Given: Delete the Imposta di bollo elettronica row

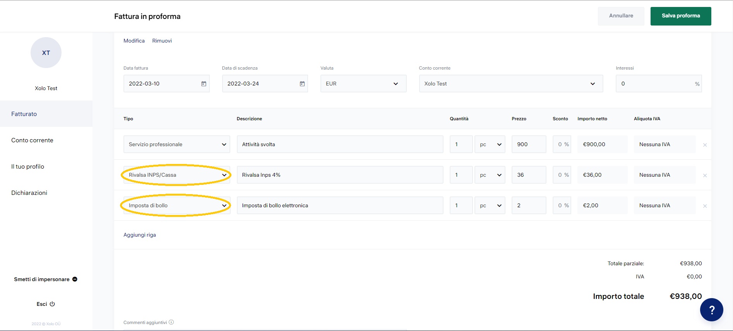Looking at the screenshot, I should pyautogui.click(x=705, y=206).
